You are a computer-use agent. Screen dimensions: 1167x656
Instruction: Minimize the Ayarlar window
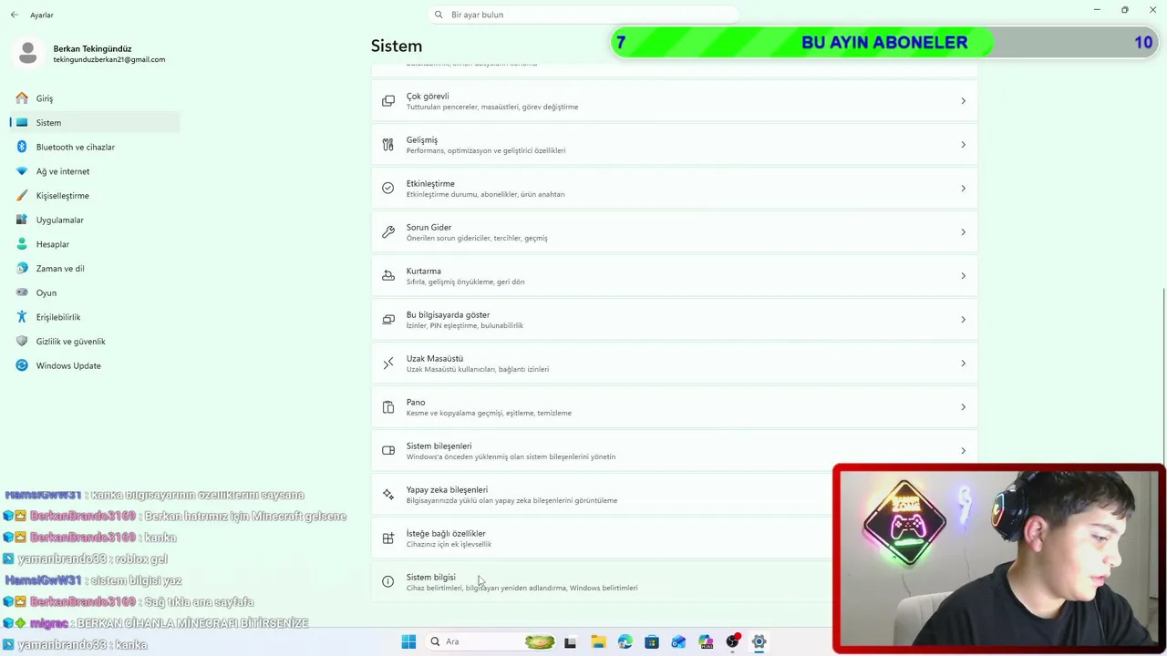click(x=1097, y=10)
